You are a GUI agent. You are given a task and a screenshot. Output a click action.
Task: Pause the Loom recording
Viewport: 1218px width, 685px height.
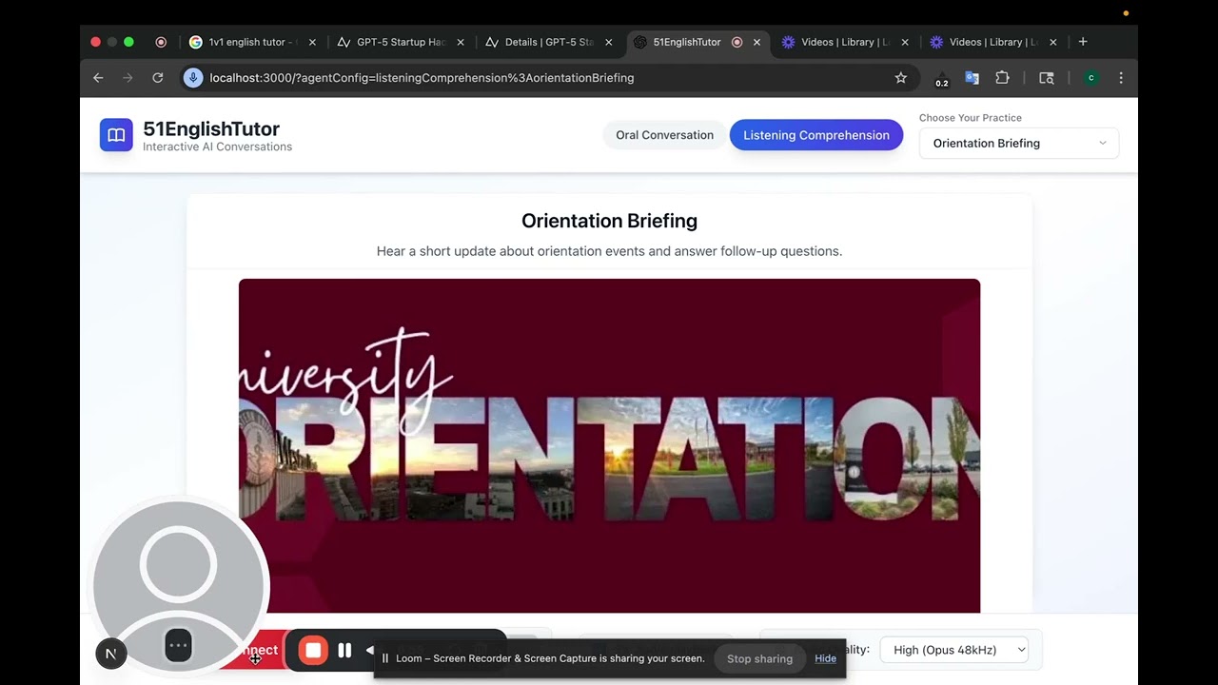(344, 650)
